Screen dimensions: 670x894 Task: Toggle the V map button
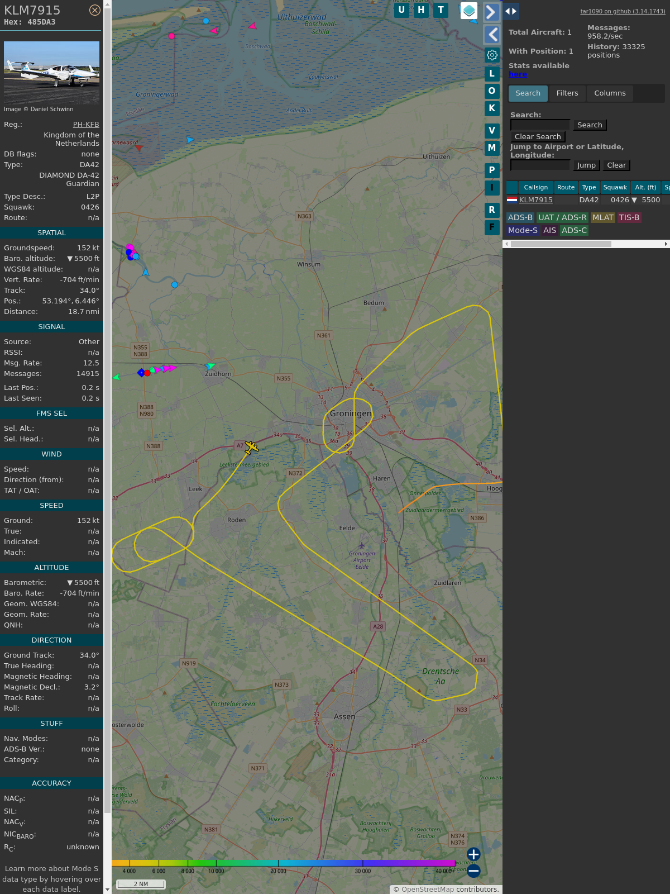[492, 131]
